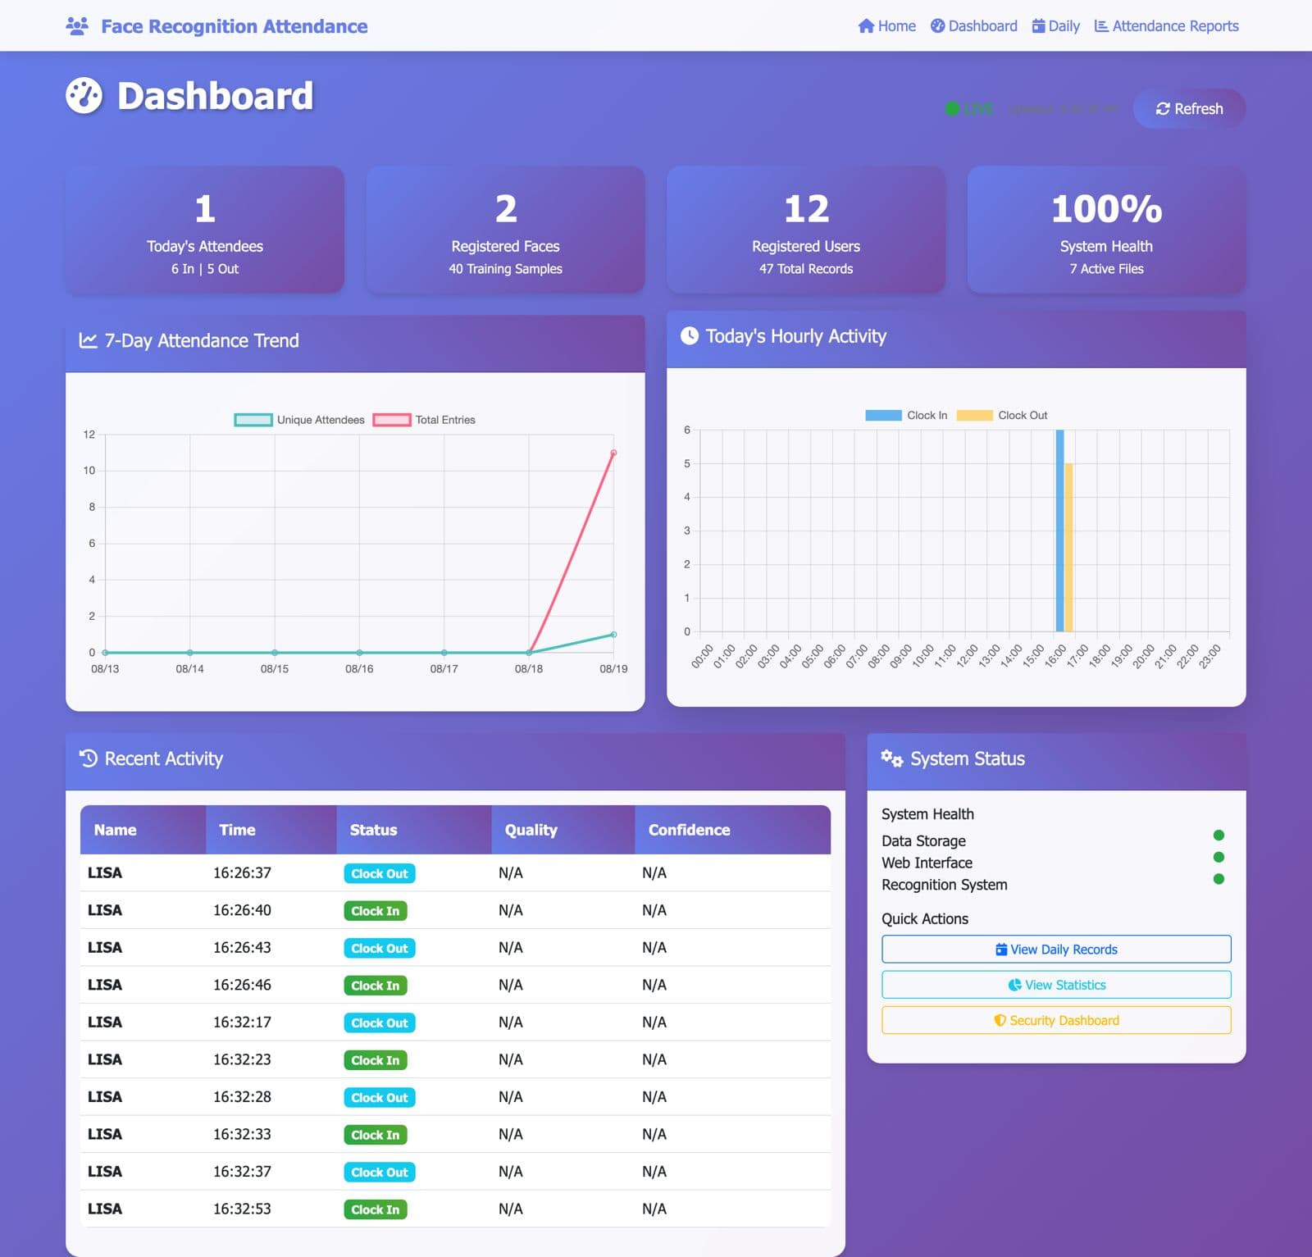The height and width of the screenshot is (1257, 1312).
Task: Click the View Statistics button
Action: click(x=1056, y=985)
